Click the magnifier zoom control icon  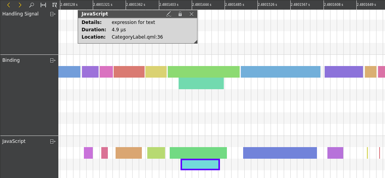(32, 5)
